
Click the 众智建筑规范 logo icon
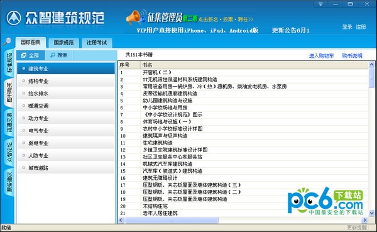(x=14, y=18)
